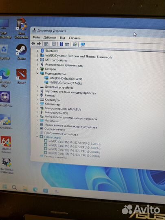Select Мыши и иные указывающие устройства
Screen dimensions: 165x220
tap(70, 126)
